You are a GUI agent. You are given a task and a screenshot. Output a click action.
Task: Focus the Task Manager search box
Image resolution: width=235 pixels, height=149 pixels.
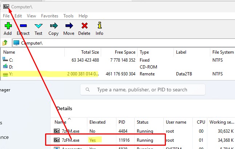[x=143, y=90]
